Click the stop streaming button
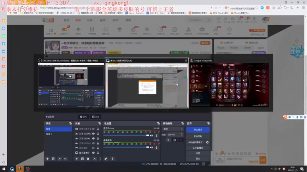The height and width of the screenshot is (172, 307). [x=198, y=130]
